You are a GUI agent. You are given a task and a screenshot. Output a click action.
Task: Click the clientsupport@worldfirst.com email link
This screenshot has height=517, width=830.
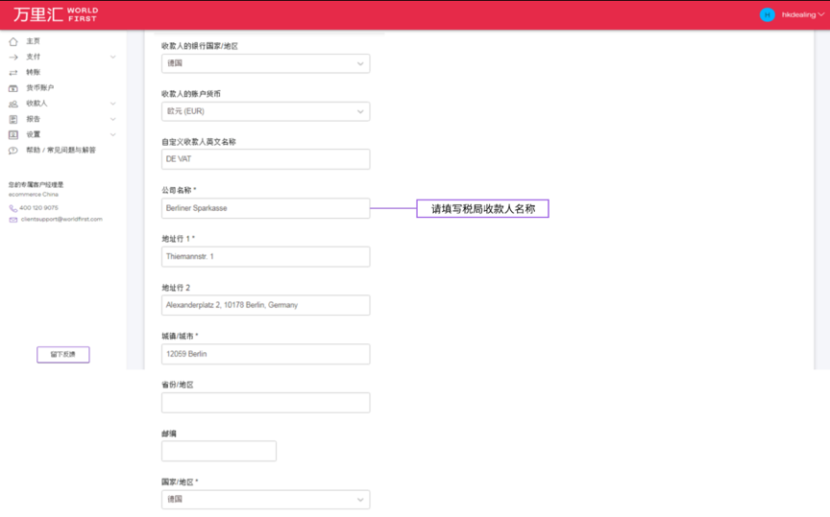coord(61,219)
